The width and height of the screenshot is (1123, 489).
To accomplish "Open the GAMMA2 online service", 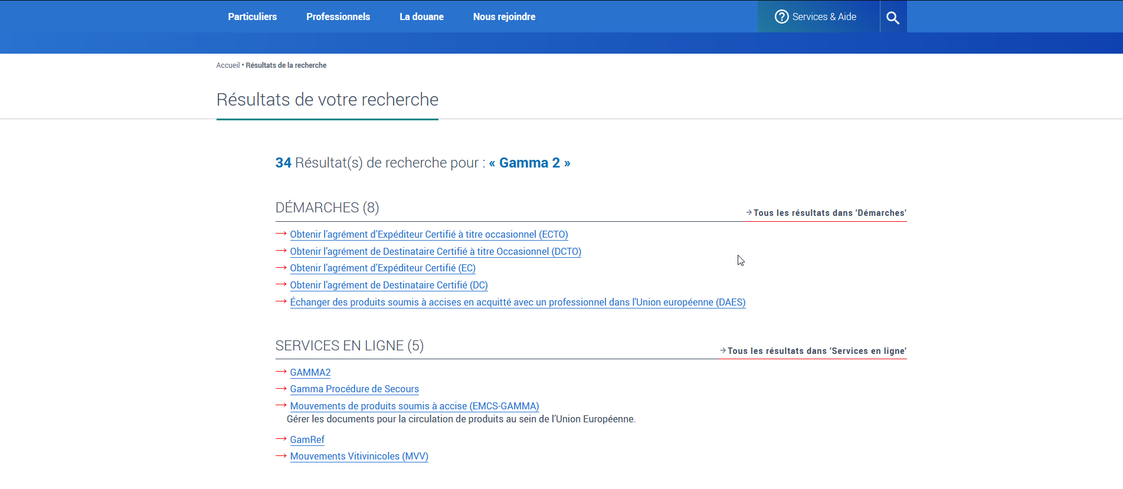I will coord(310,373).
